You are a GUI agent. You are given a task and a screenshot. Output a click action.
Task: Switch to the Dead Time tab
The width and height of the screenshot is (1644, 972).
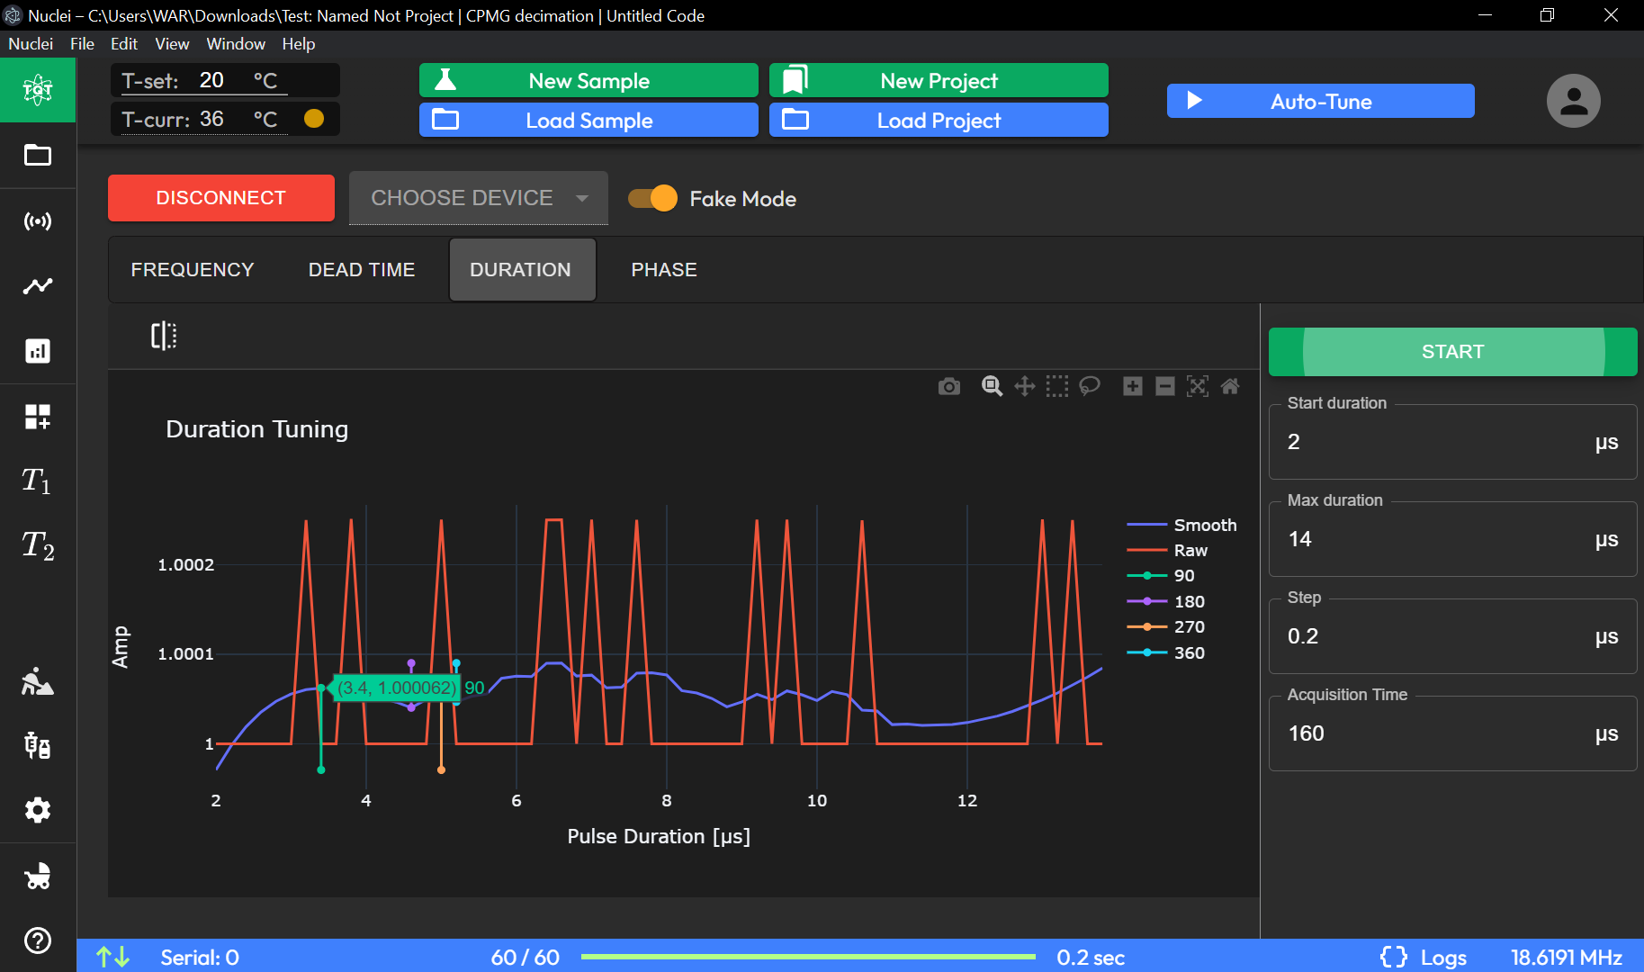pos(362,270)
